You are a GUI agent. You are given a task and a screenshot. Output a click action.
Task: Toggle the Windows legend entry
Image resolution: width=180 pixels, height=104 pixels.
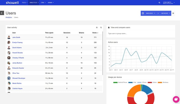pos(163,82)
